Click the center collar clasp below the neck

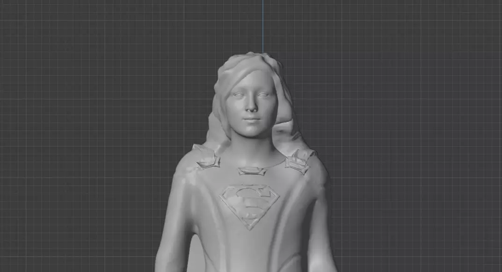point(252,171)
